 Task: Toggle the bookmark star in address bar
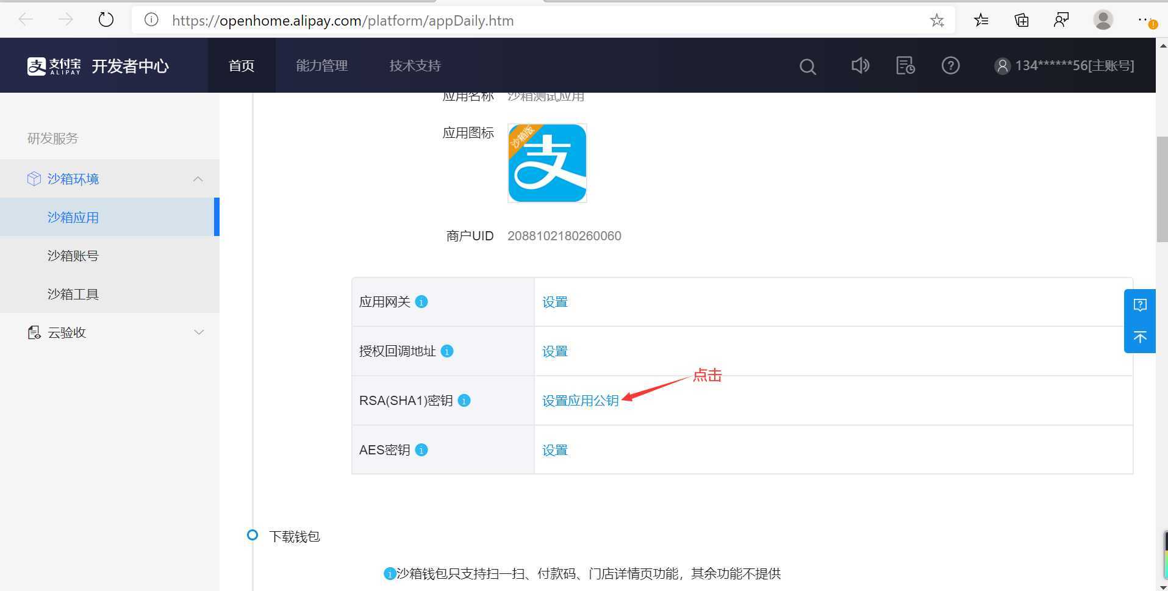pyautogui.click(x=937, y=20)
